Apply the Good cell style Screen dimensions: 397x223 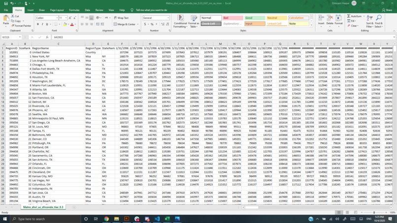[255, 18]
